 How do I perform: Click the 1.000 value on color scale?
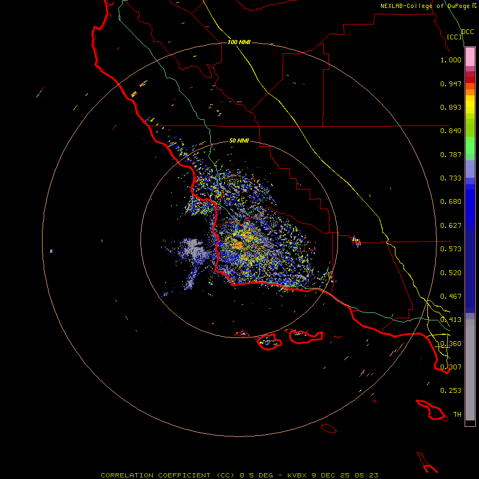point(451,60)
